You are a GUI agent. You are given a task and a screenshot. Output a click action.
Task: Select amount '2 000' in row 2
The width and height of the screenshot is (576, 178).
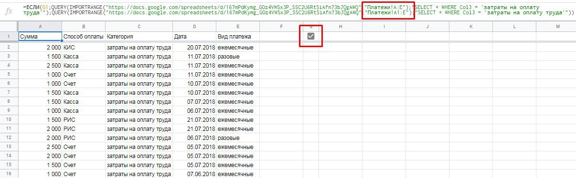click(40, 47)
